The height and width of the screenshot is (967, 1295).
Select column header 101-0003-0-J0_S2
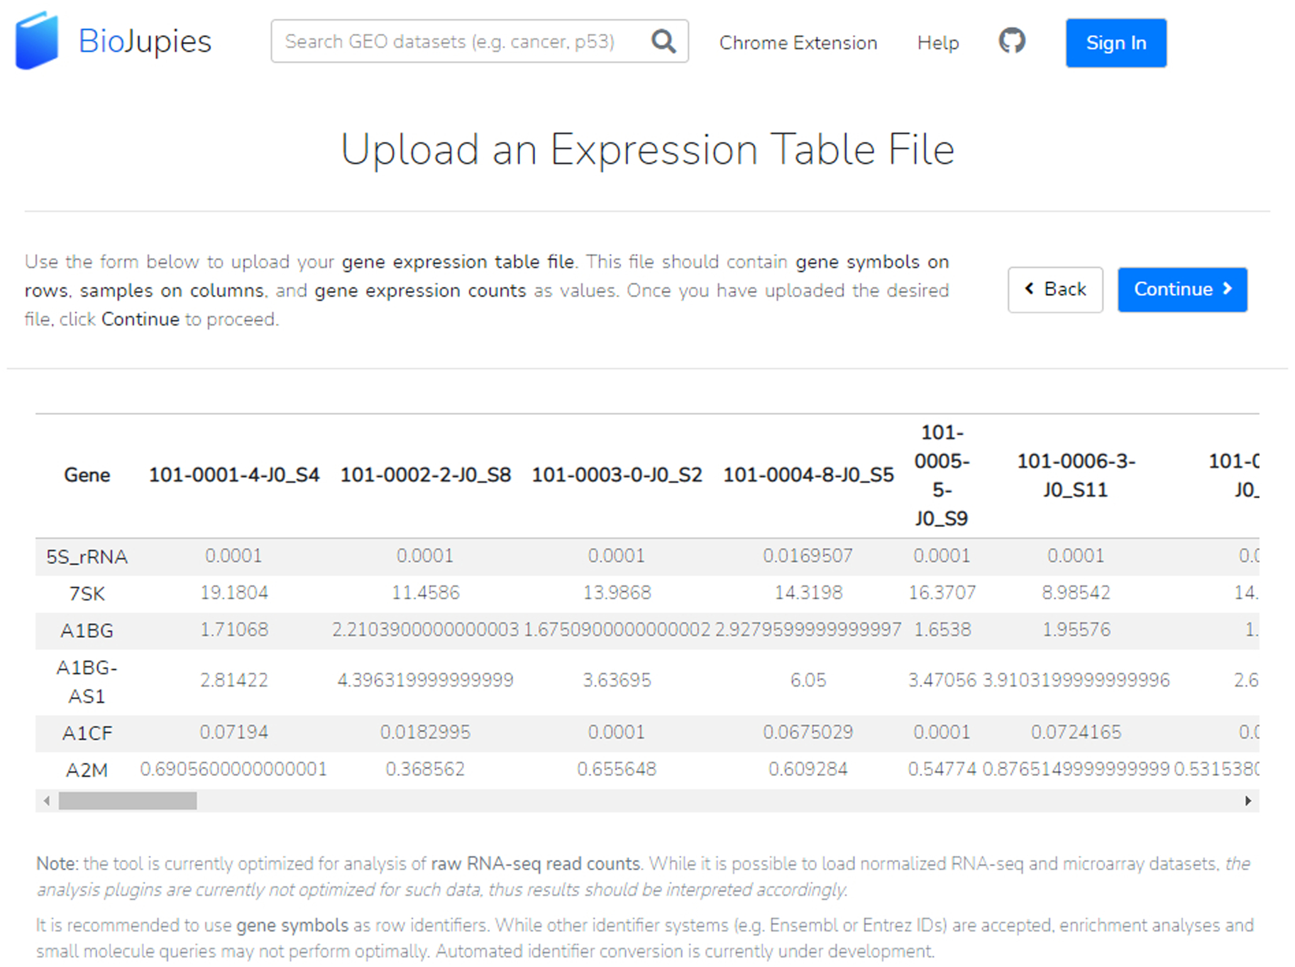(617, 475)
